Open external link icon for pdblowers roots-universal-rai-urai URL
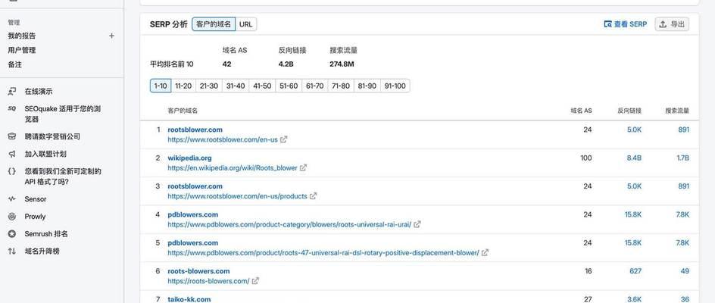715x303 pixels. pos(417,224)
